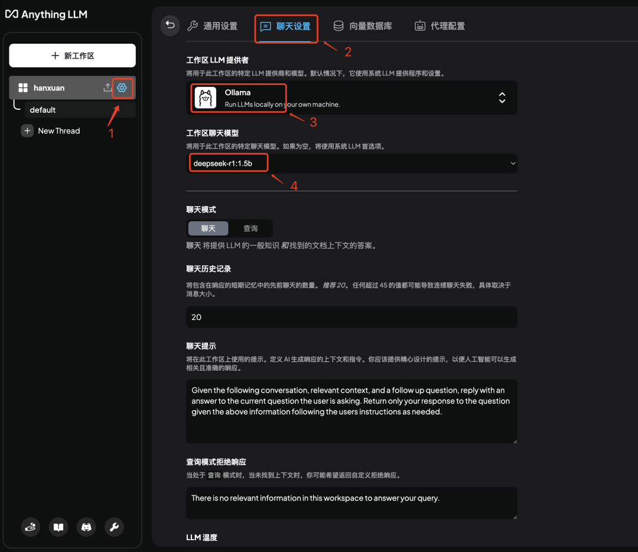Click the Anything LLM logo
This screenshot has height=552, width=638.
click(x=46, y=14)
